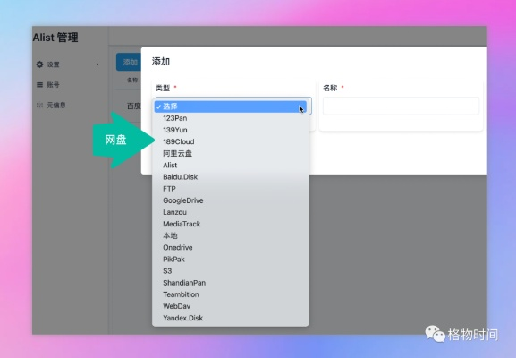This screenshot has width=516, height=358.
Task: Click the 名称 column header
Action: (132, 80)
